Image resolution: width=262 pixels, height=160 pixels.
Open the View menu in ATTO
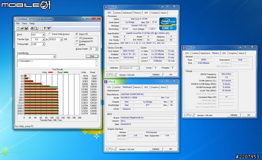click(25, 24)
